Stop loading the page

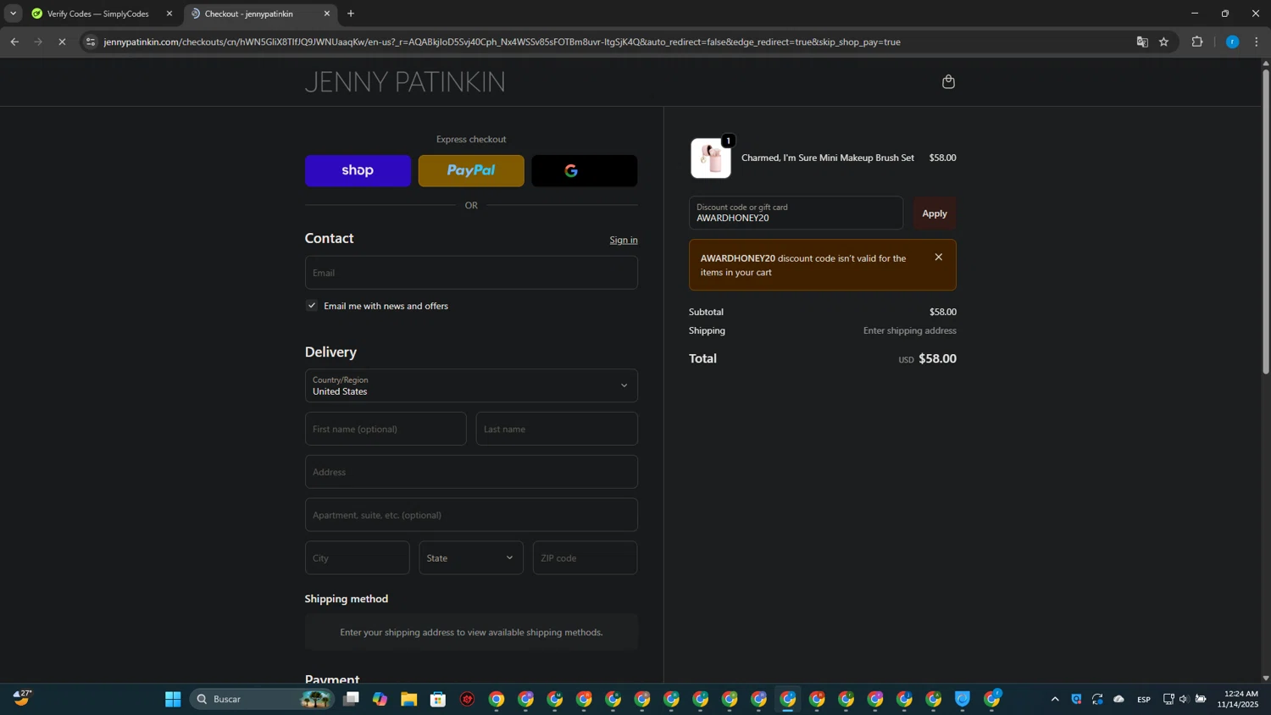(x=62, y=42)
